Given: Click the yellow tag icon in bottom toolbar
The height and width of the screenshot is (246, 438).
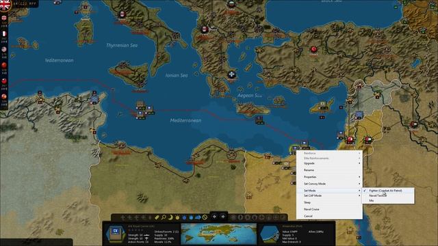Looking at the screenshot, I should tap(157, 217).
